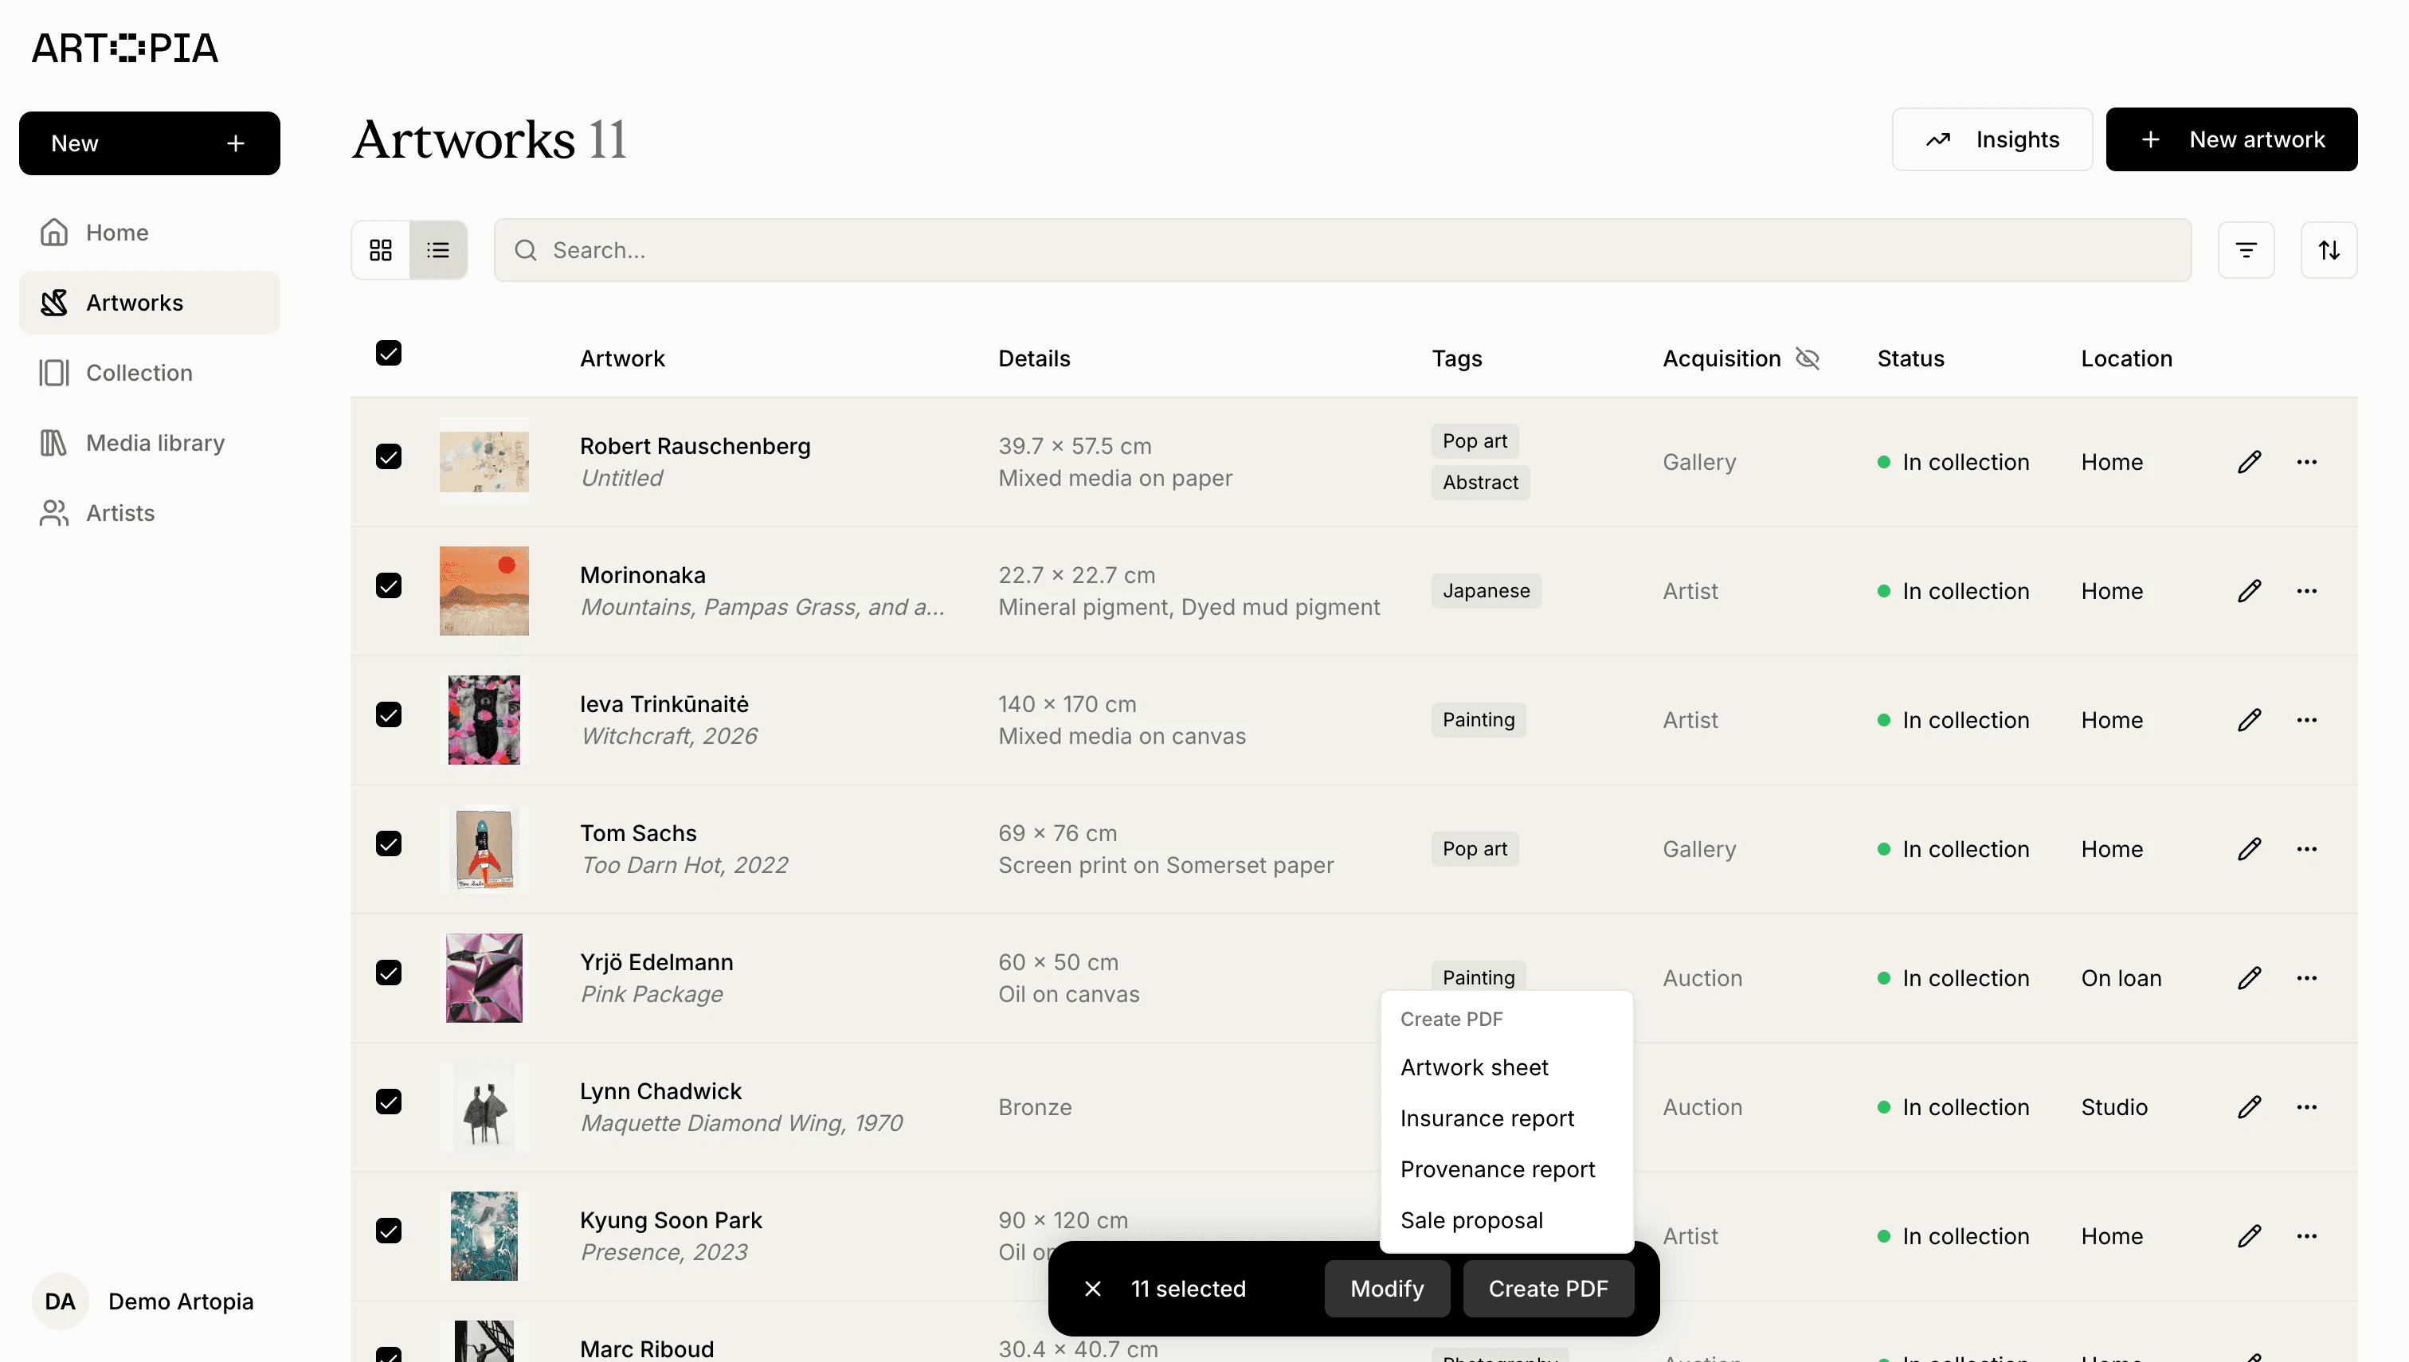Open more options for Ieva Trinkūnaitė row
Image resolution: width=2409 pixels, height=1362 pixels.
[x=2306, y=720]
